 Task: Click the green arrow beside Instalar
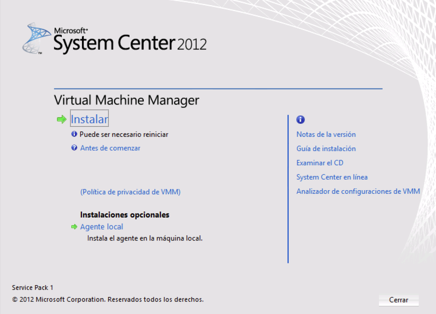pyautogui.click(x=61, y=119)
